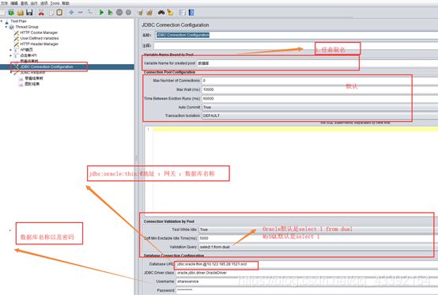438x295 pixels.
Task: Open Search with the binoculars icon
Action: pos(161,13)
